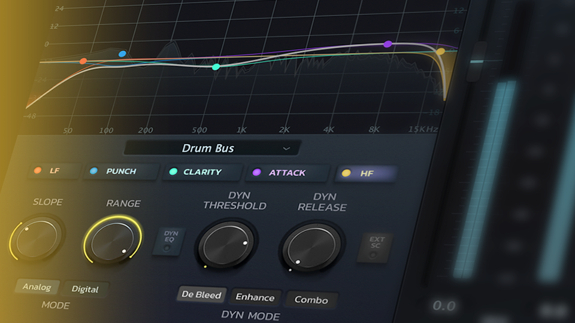Click the Dyn Release knob
The height and width of the screenshot is (323, 575).
tap(311, 245)
